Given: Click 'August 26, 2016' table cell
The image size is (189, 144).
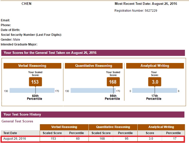Looking at the screenshot, I should 14,139.
